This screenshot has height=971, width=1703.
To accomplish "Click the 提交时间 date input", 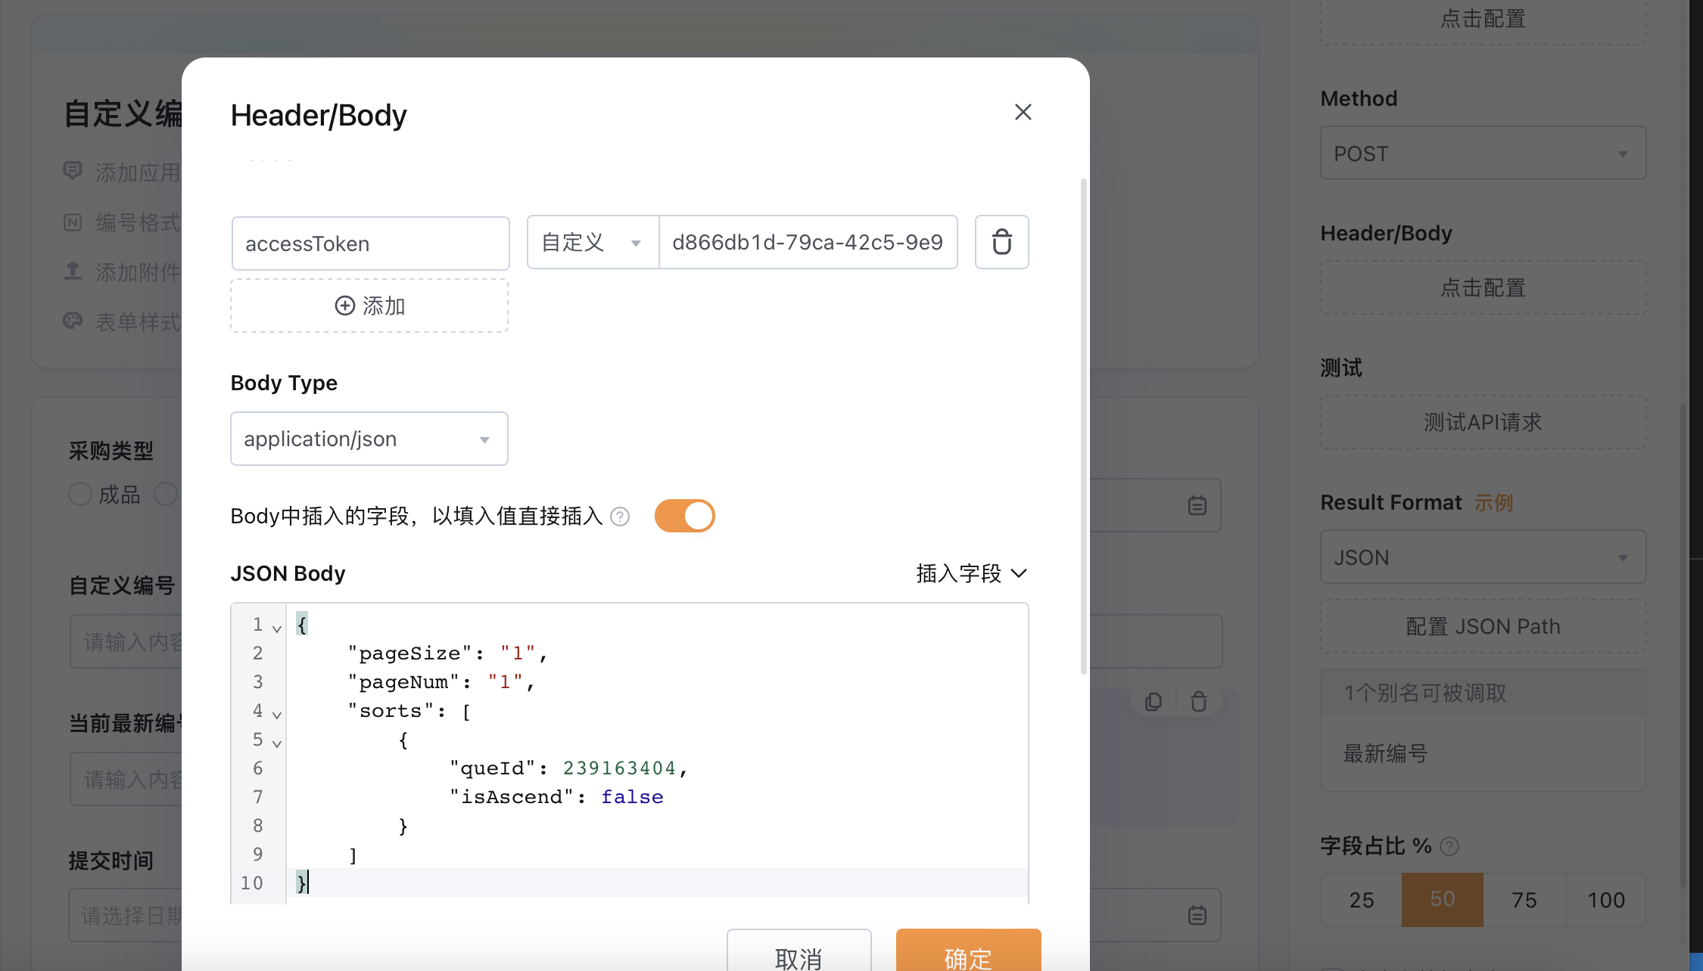I will (126, 915).
